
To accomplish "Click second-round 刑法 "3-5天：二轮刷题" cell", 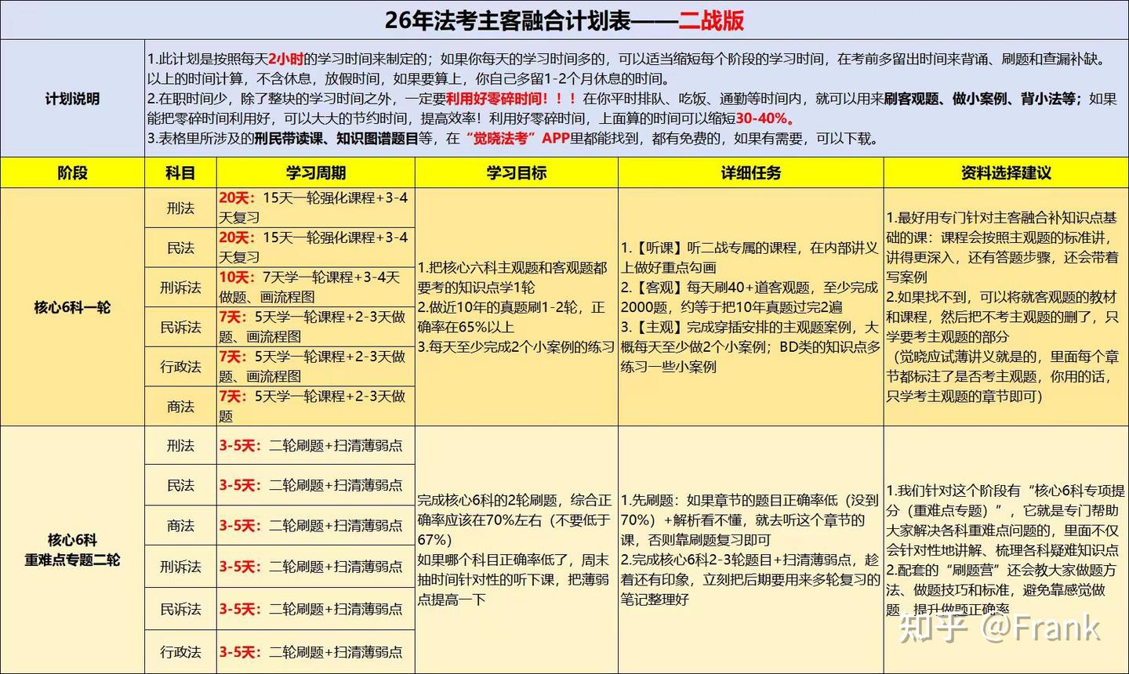I will tap(315, 445).
